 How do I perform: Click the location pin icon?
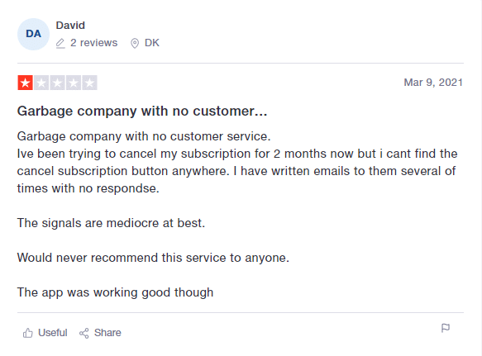[x=135, y=43]
